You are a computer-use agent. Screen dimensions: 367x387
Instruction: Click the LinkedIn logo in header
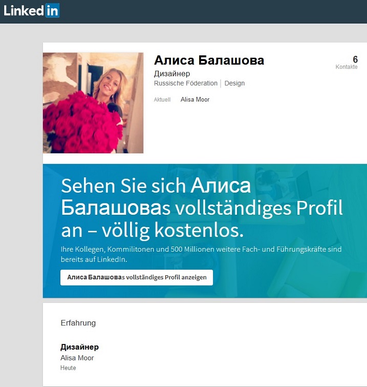tap(31, 11)
